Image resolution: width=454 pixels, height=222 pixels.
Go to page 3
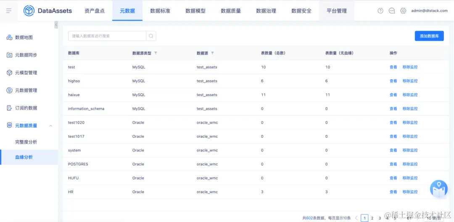coord(380,218)
